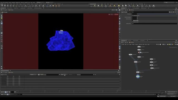Go back in scene view path bar

tap(1, 10)
